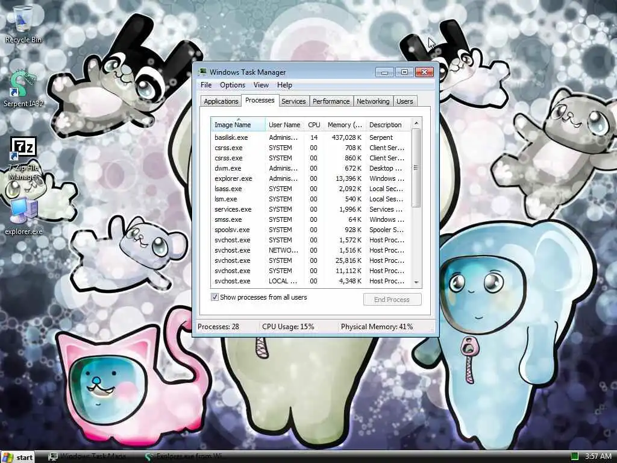Open the View menu
617x463 pixels.
pos(261,84)
